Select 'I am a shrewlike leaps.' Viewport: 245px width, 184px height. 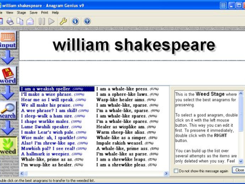[x=126, y=159]
